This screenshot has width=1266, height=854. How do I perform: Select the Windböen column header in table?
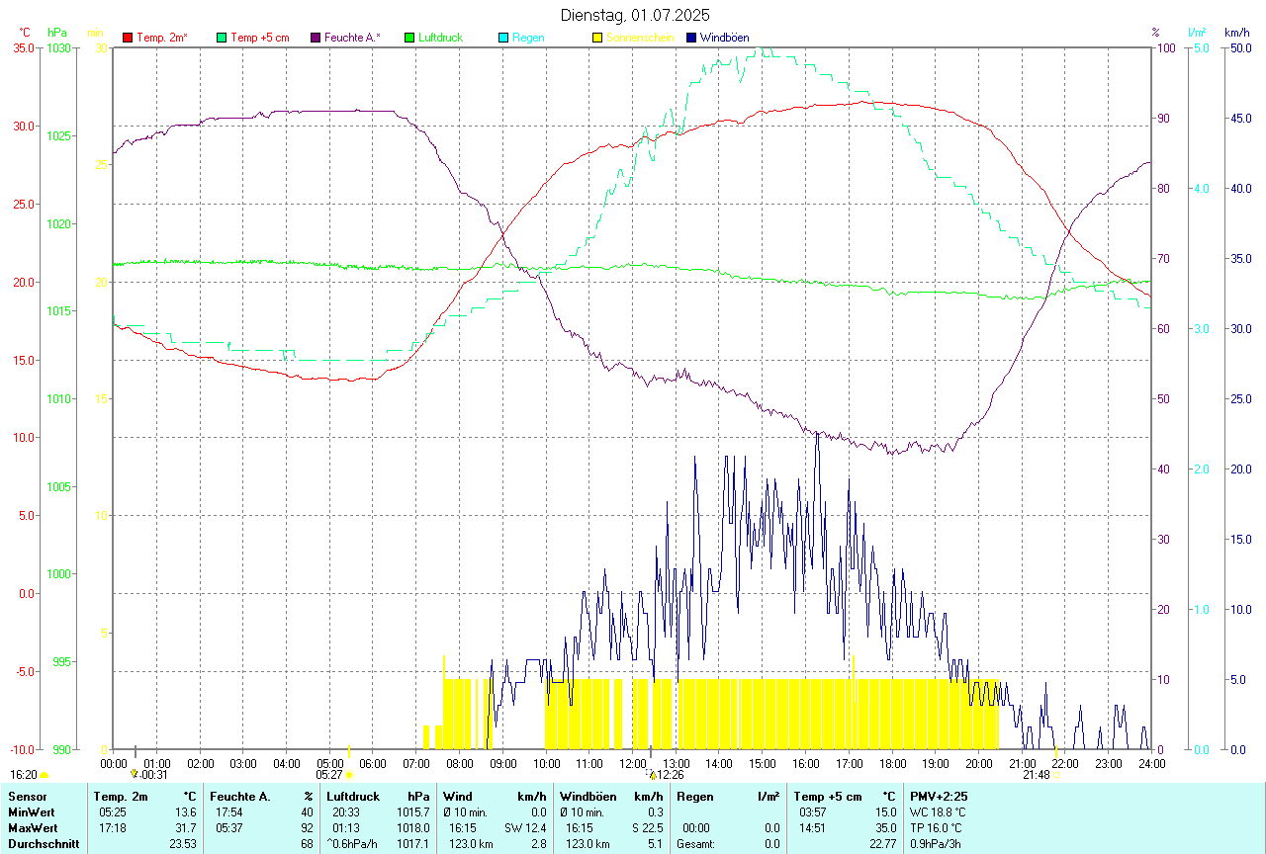(588, 796)
